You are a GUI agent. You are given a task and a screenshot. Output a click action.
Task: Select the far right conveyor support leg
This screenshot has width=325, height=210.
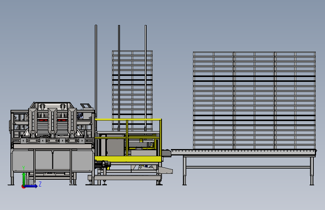click(312, 171)
